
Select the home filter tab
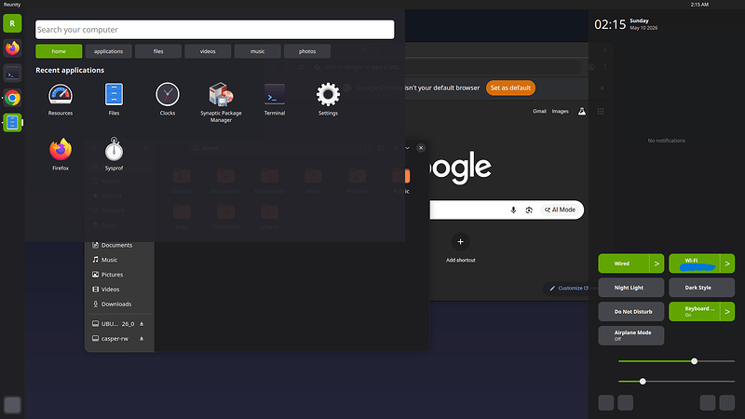[59, 51]
